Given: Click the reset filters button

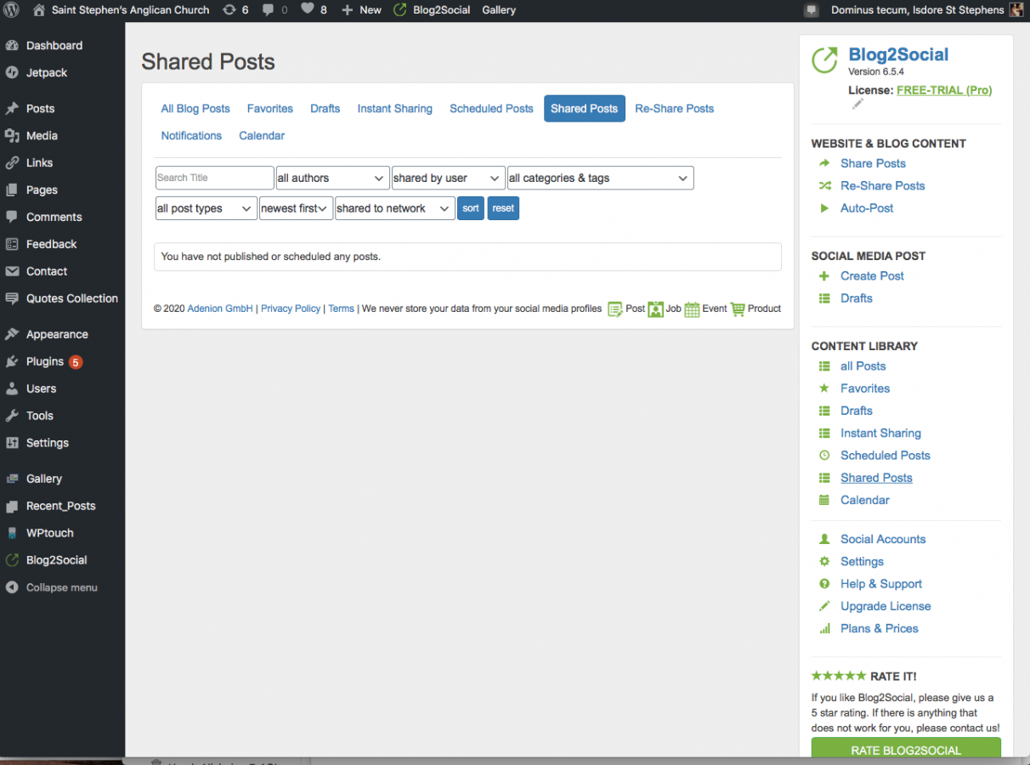Looking at the screenshot, I should [x=503, y=208].
